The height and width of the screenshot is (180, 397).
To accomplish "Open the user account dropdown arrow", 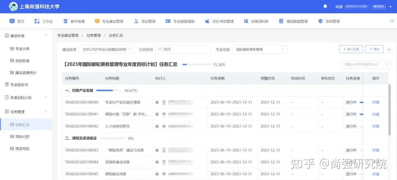I will point(390,7).
